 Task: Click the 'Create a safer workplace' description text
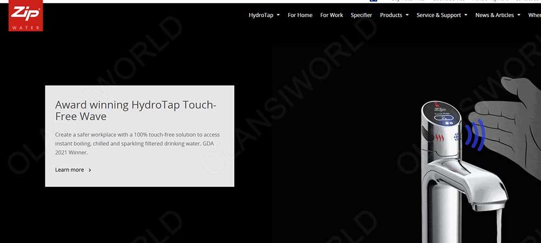pyautogui.click(x=137, y=144)
